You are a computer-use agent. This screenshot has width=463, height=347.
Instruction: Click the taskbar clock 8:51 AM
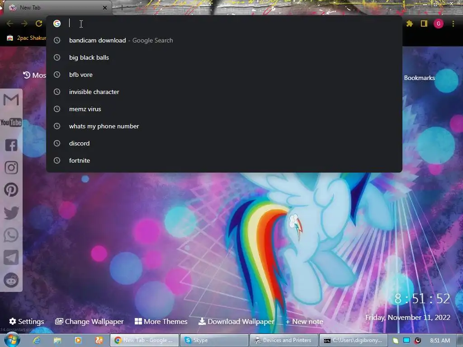point(440,340)
